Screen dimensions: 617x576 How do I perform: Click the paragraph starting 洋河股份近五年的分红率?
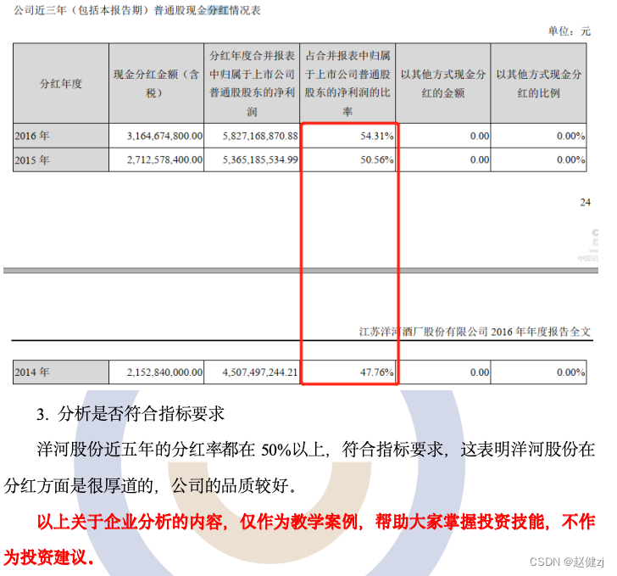299,467
